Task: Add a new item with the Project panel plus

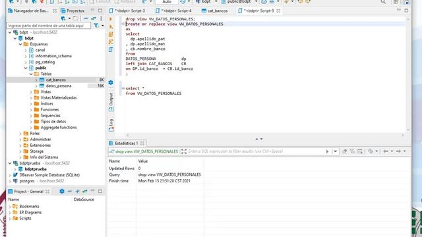Action: (78, 191)
